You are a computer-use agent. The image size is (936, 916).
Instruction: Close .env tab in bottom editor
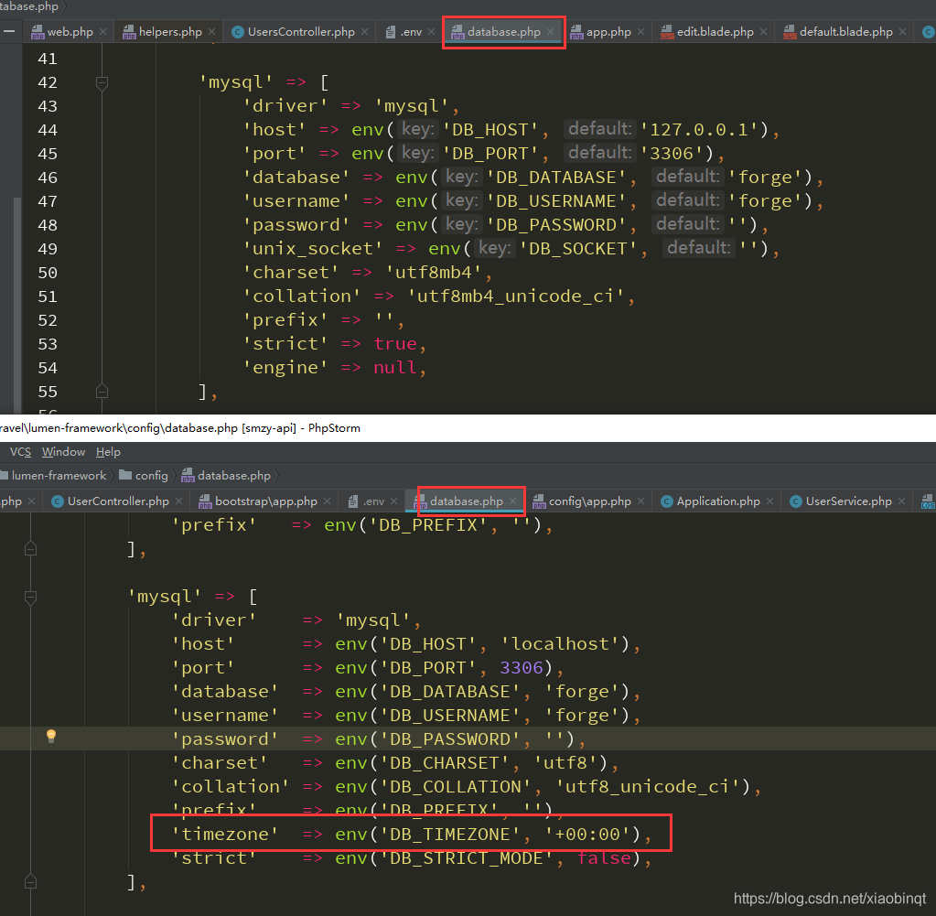(x=394, y=501)
